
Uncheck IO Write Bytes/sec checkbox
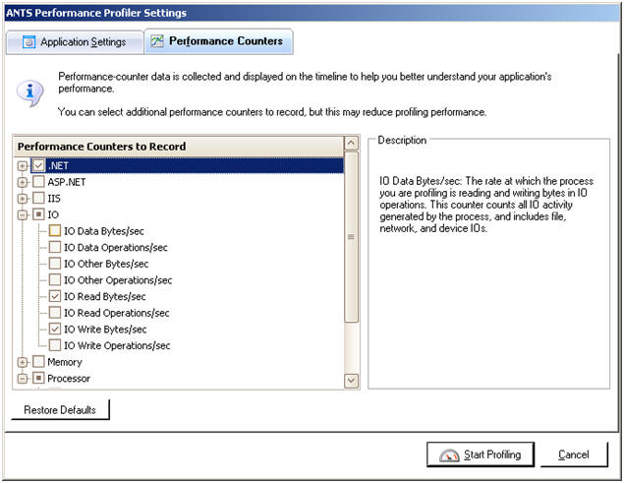point(55,329)
